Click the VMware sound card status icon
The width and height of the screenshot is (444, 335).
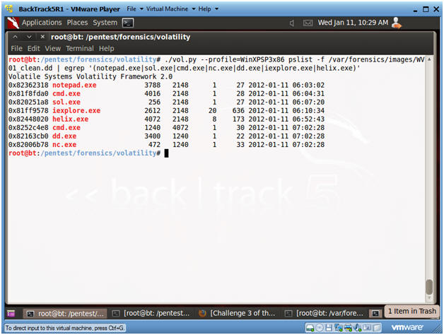358,328
